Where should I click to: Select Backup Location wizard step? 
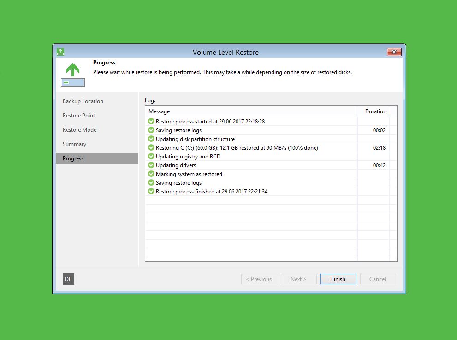click(83, 101)
